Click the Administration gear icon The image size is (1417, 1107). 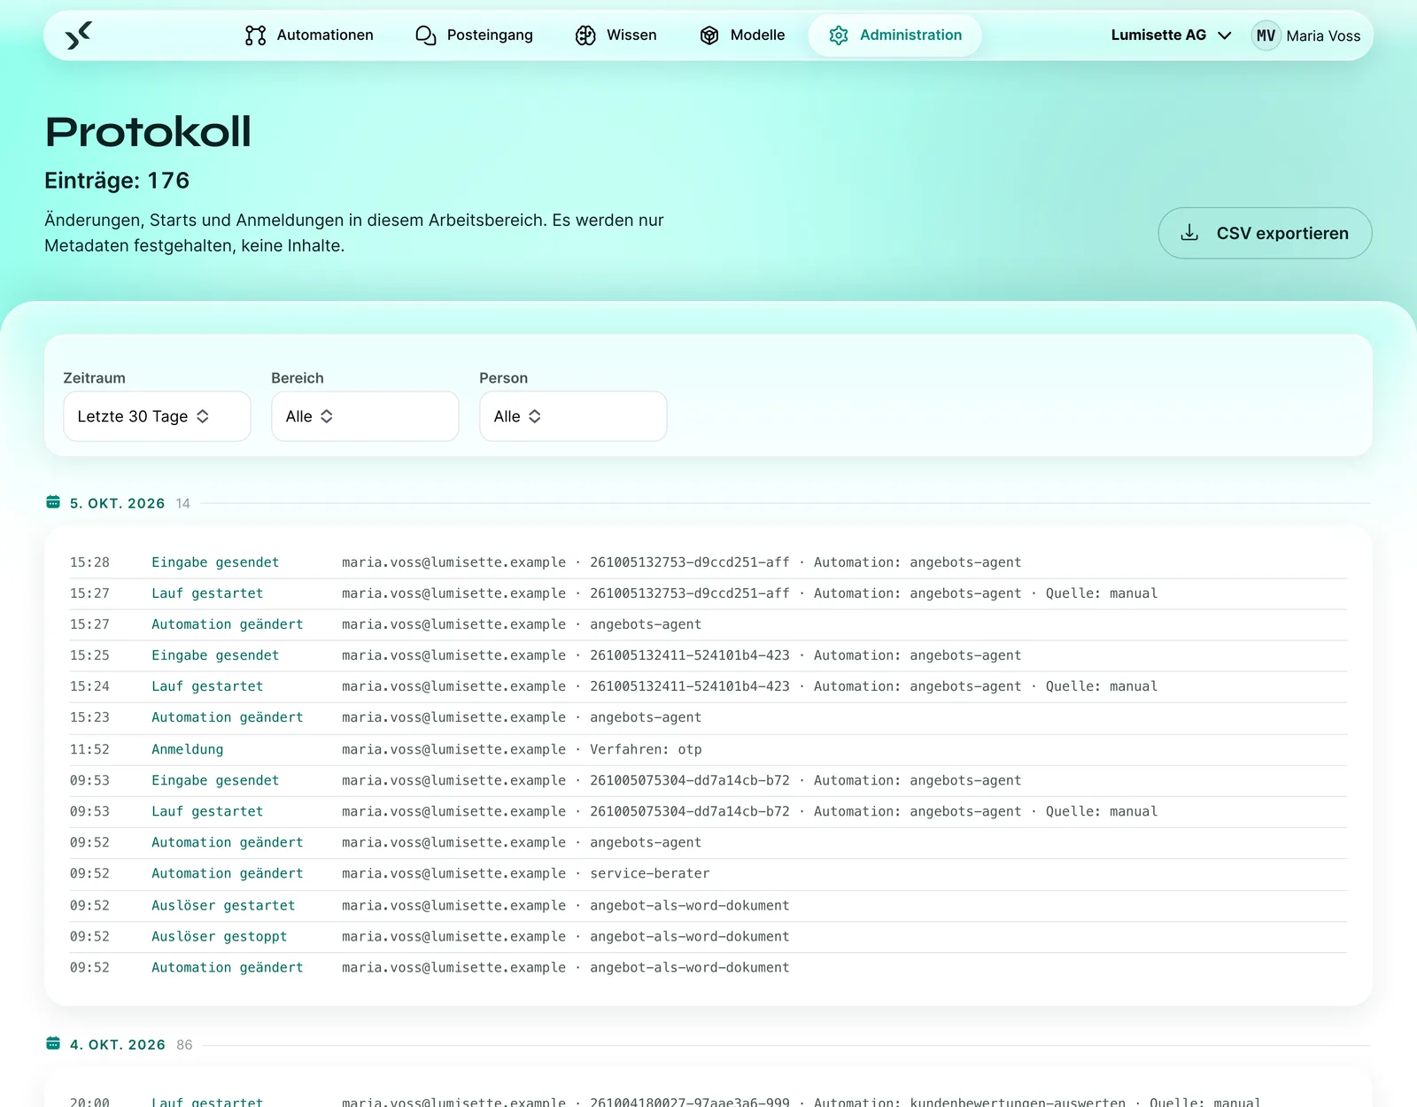point(839,35)
